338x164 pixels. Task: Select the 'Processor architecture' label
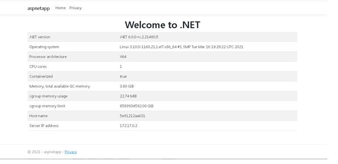pos(48,57)
